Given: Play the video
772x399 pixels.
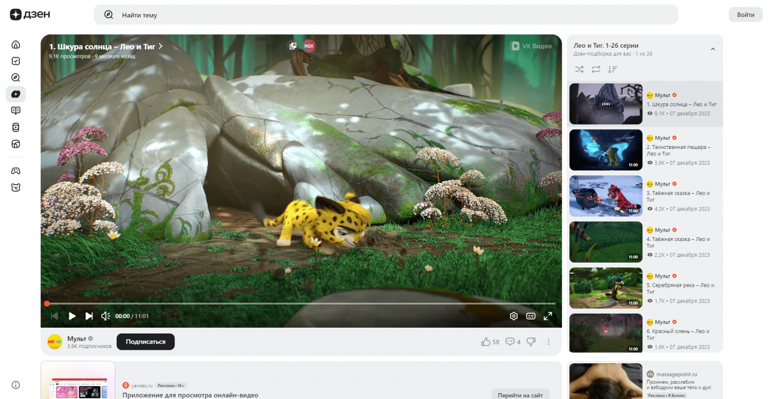Looking at the screenshot, I should coord(72,316).
